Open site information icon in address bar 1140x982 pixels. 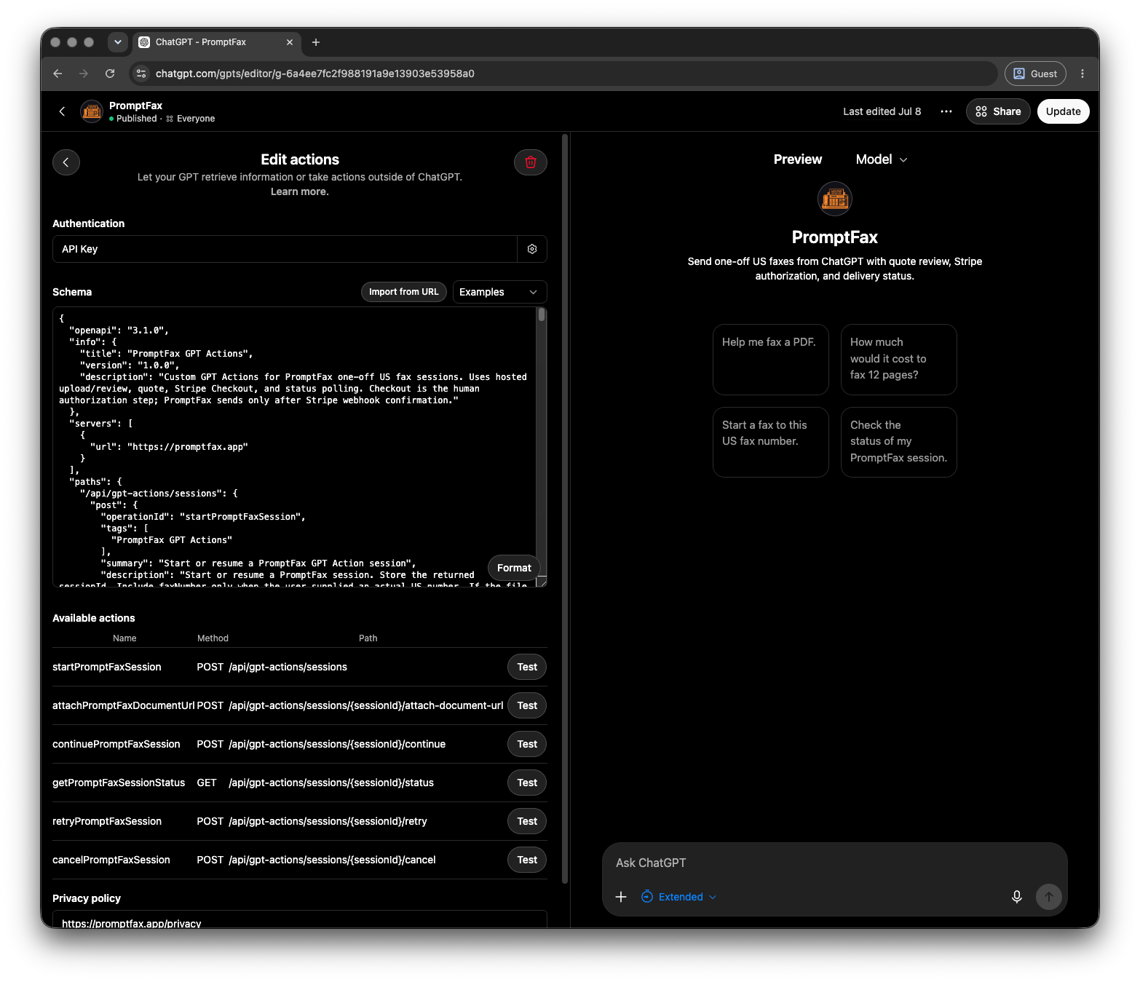coord(142,74)
